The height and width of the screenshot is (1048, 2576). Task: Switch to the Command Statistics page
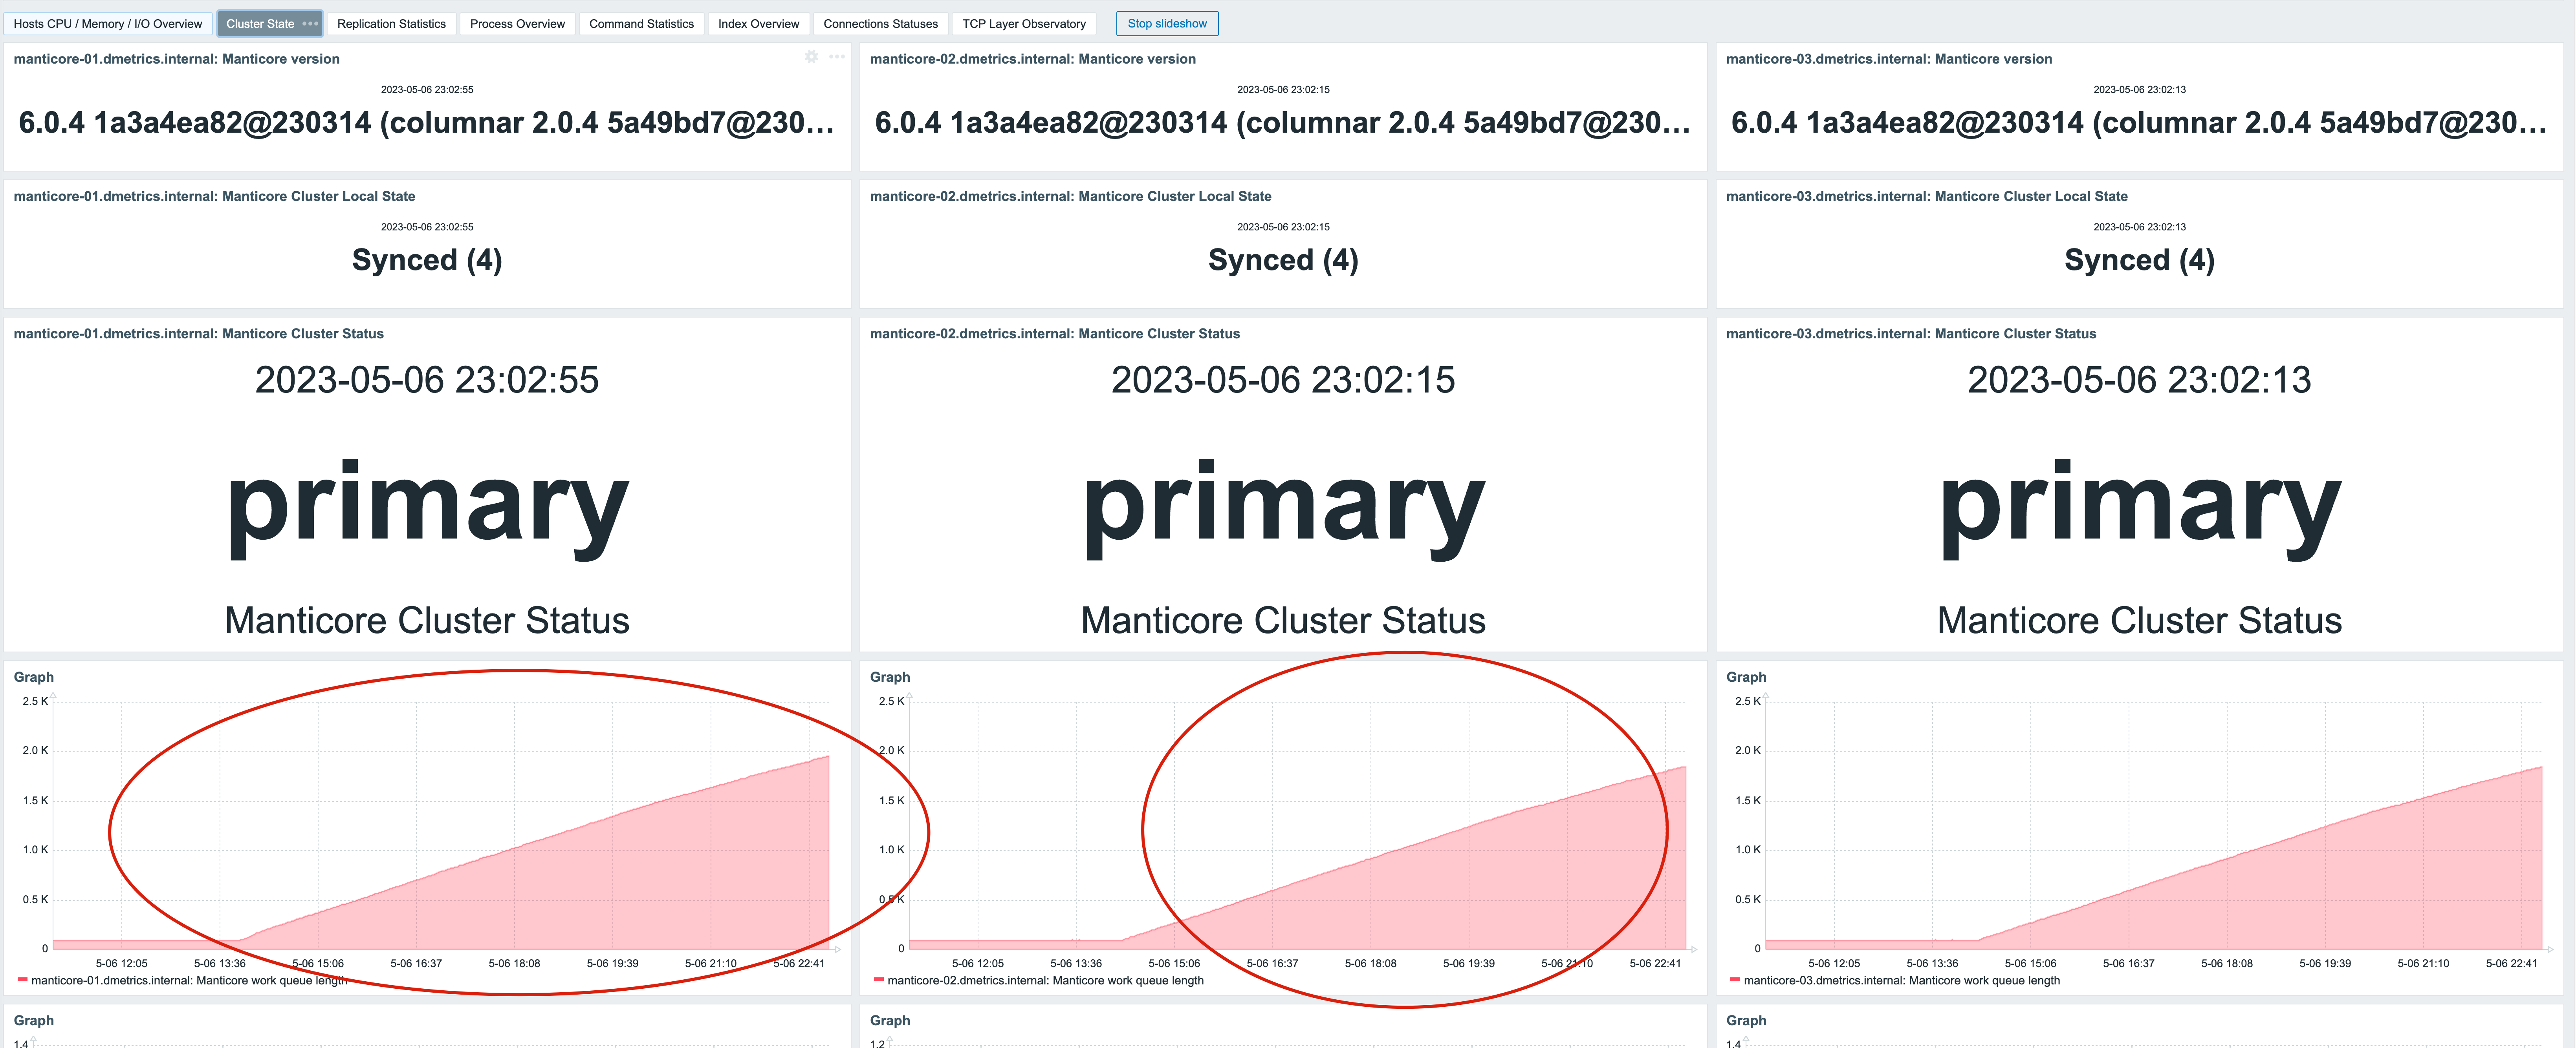tap(641, 23)
